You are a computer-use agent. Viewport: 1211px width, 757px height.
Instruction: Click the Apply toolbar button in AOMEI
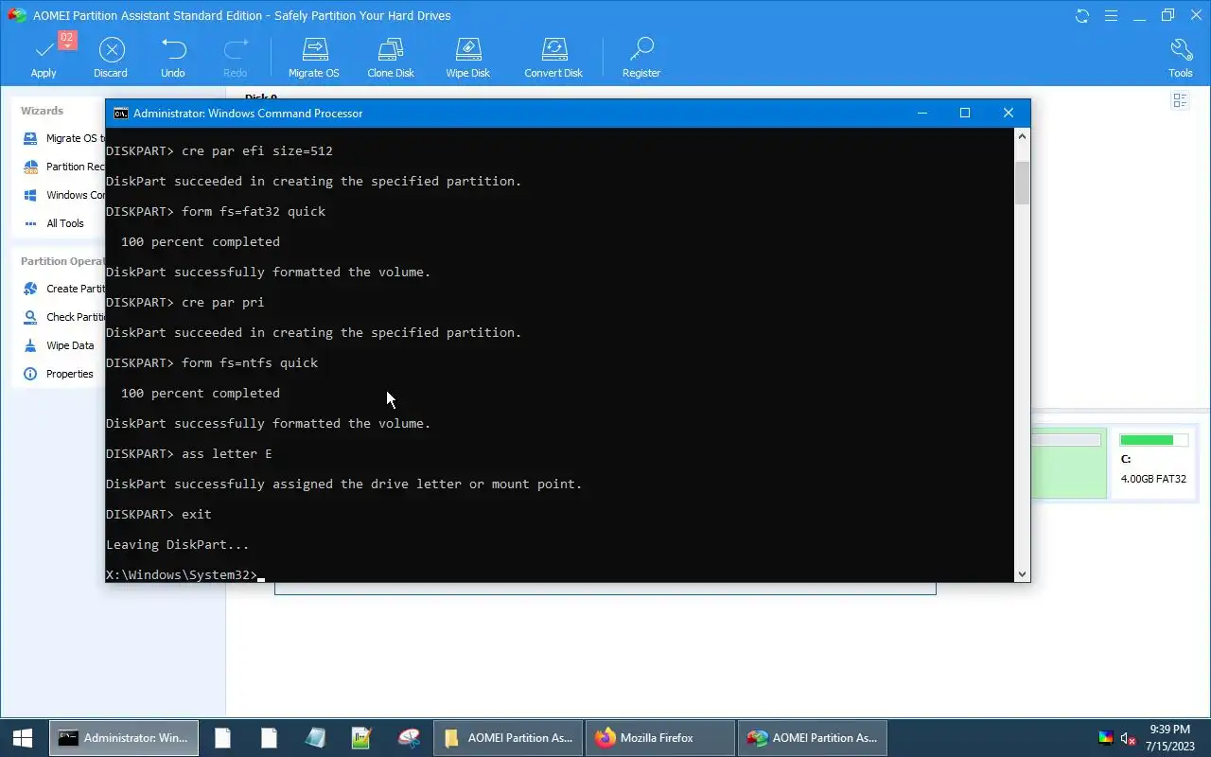click(x=44, y=58)
